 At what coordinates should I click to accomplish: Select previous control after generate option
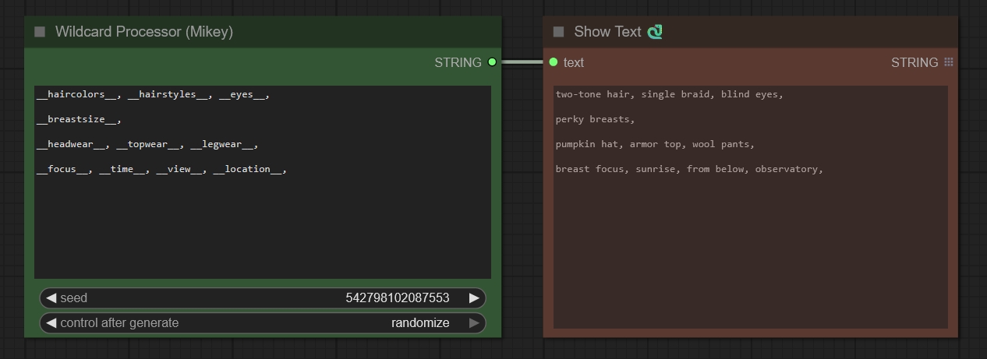tap(51, 323)
